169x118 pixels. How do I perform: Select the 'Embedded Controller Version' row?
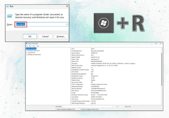coord(116,70)
